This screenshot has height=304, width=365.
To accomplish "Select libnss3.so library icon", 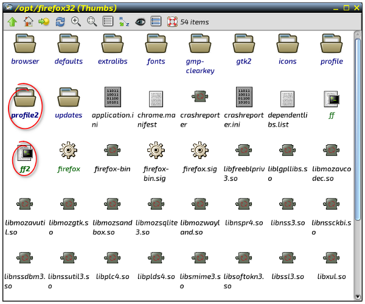I will [x=288, y=204].
